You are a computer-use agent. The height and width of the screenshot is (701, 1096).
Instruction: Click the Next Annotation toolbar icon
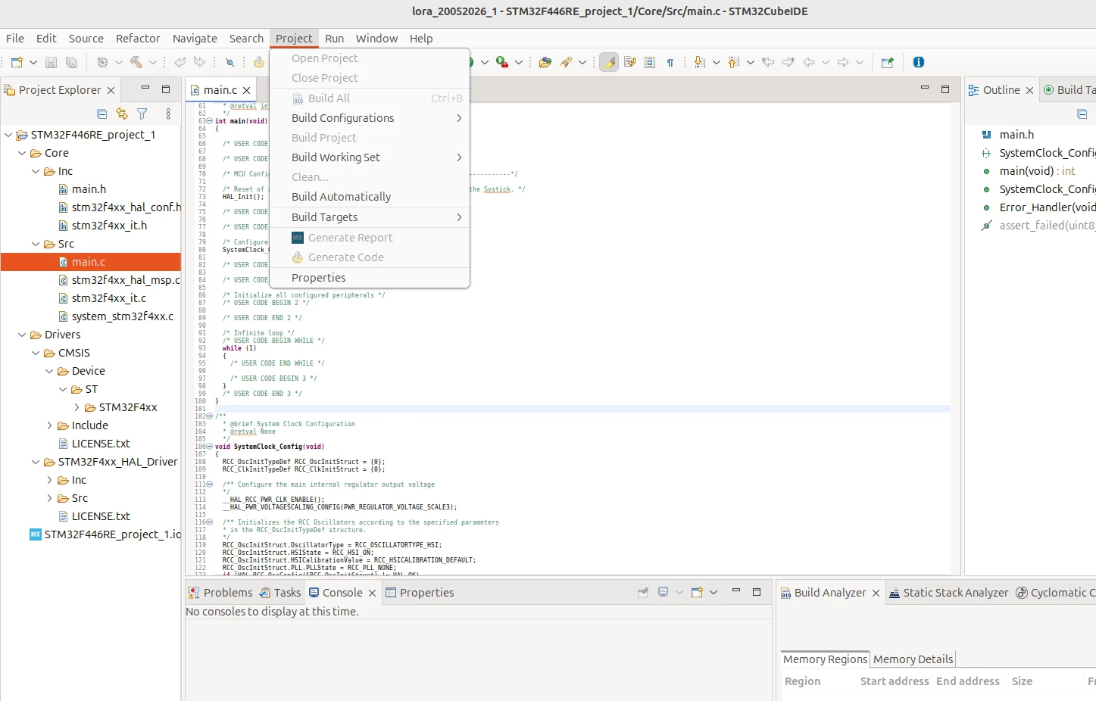coord(699,62)
